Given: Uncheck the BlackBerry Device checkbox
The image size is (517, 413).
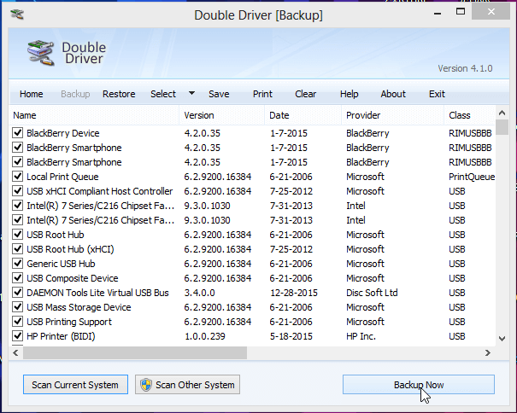Looking at the screenshot, I should 17,133.
